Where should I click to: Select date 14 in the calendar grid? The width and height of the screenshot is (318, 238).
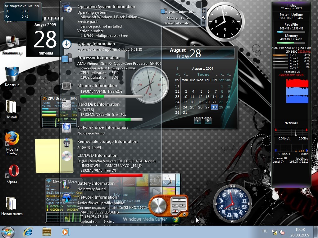(x=214, y=97)
